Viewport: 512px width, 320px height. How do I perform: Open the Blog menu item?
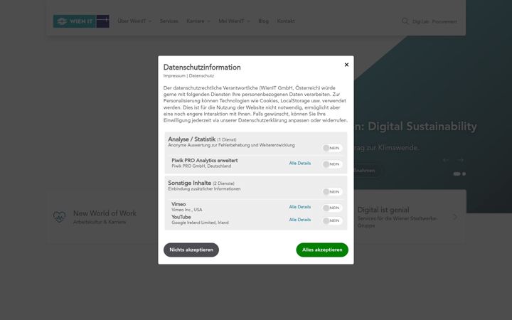tap(263, 21)
